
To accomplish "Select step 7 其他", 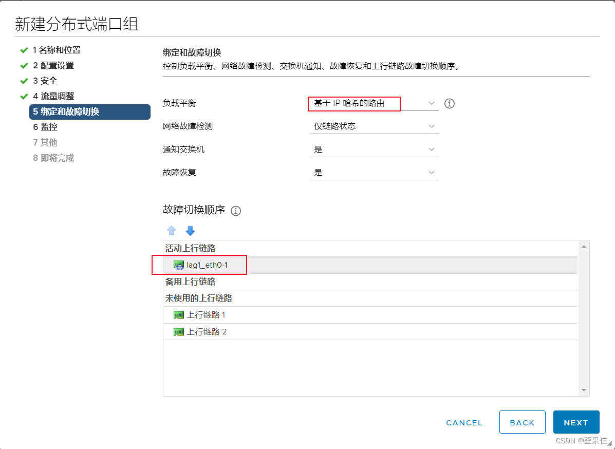I will pos(45,142).
